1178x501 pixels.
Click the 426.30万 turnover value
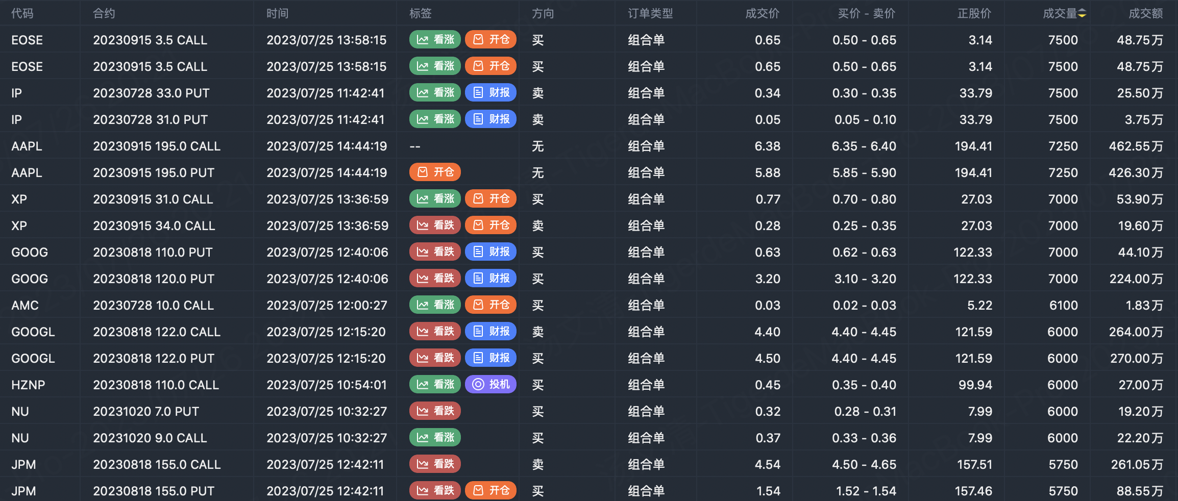(1136, 173)
